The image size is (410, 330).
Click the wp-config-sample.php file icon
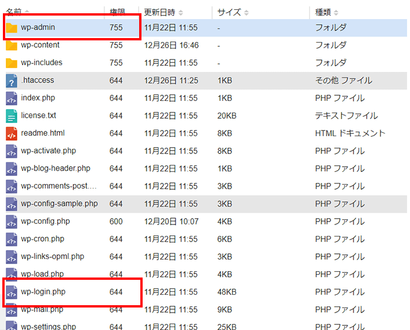click(12, 204)
